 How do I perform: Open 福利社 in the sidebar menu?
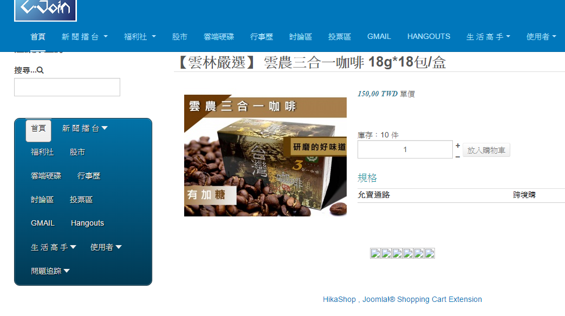pos(42,152)
